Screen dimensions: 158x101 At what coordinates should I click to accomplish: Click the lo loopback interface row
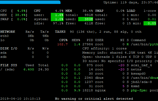pos(24,40)
